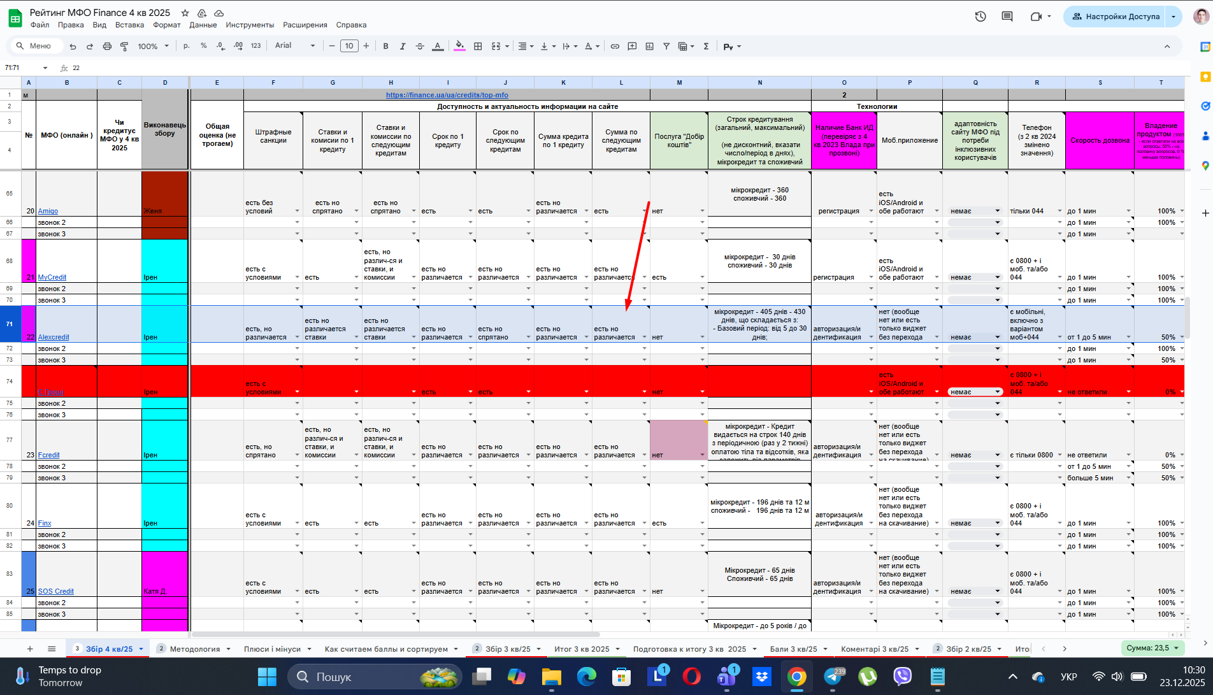
Task: Expand the Name Box dropdown arrow
Action: coord(45,68)
